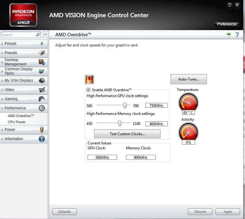This screenshot has height=219, width=245.
Task: Click the Performance gauge icon
Action: click(x=42, y=108)
